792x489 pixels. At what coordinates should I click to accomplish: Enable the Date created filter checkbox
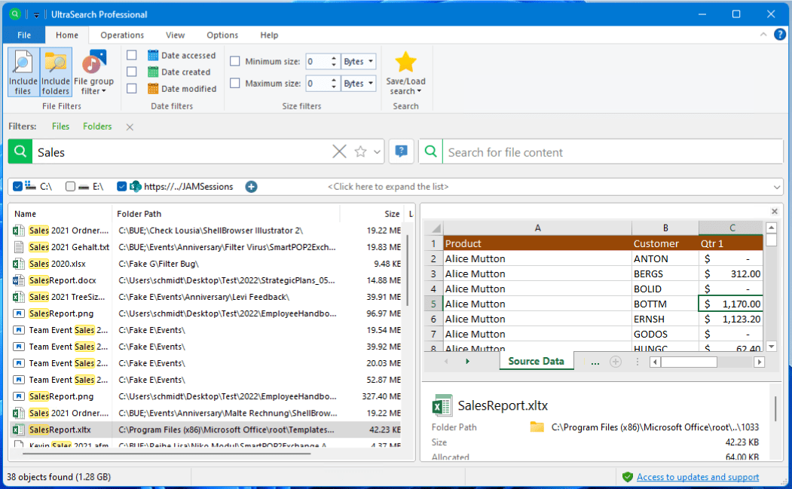[132, 72]
